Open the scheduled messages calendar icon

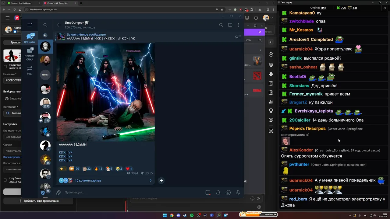click(x=208, y=193)
